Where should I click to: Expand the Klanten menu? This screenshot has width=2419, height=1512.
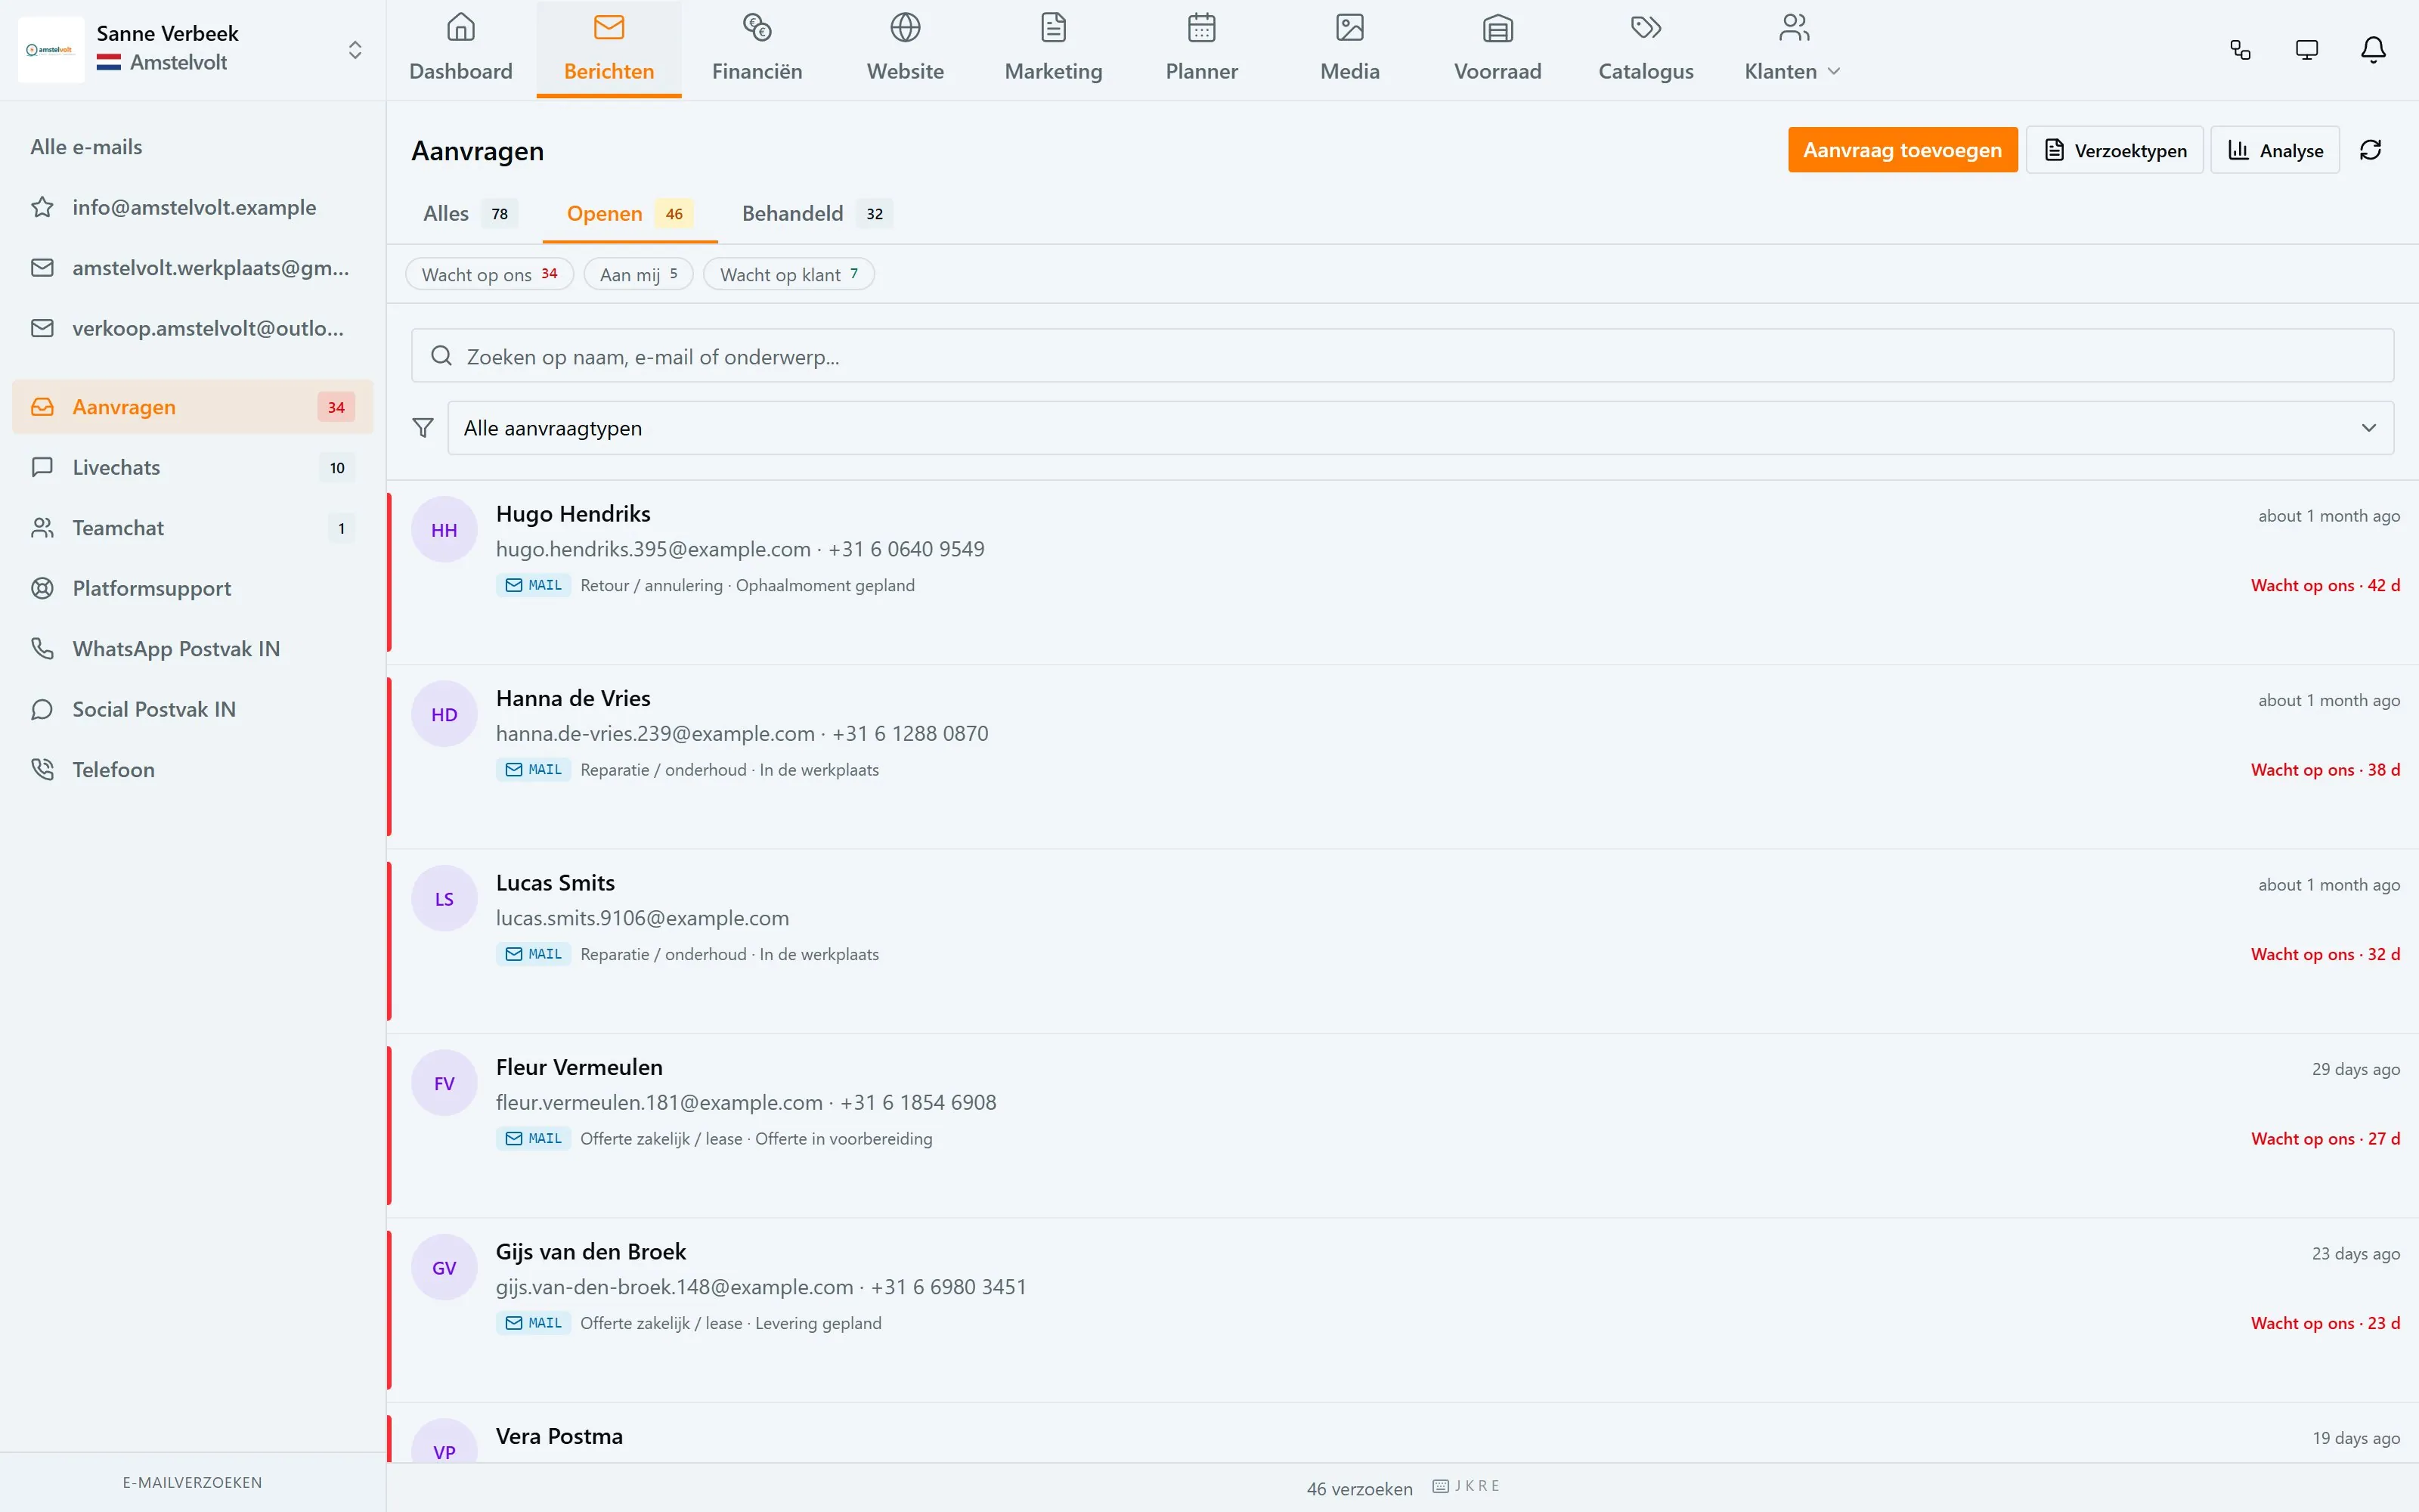coord(1792,49)
